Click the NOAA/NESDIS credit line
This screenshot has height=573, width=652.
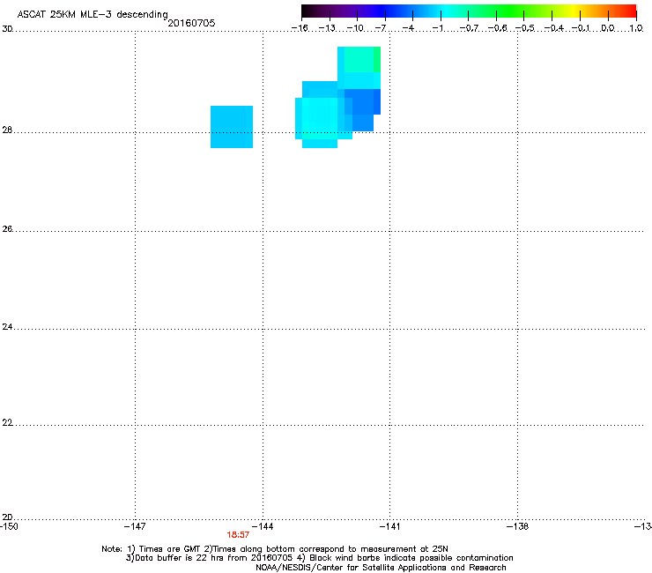(x=381, y=568)
